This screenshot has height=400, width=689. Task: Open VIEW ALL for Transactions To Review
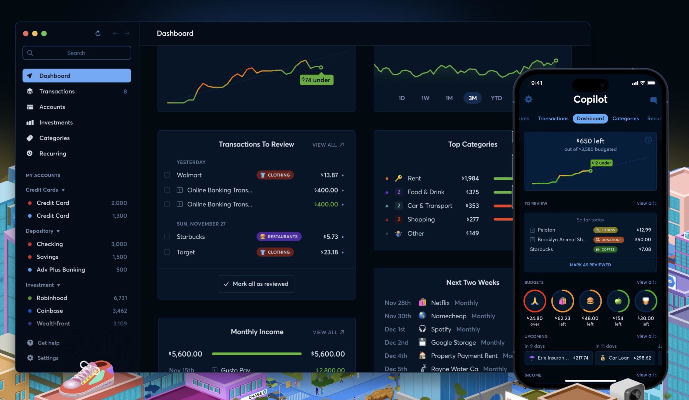[328, 144]
